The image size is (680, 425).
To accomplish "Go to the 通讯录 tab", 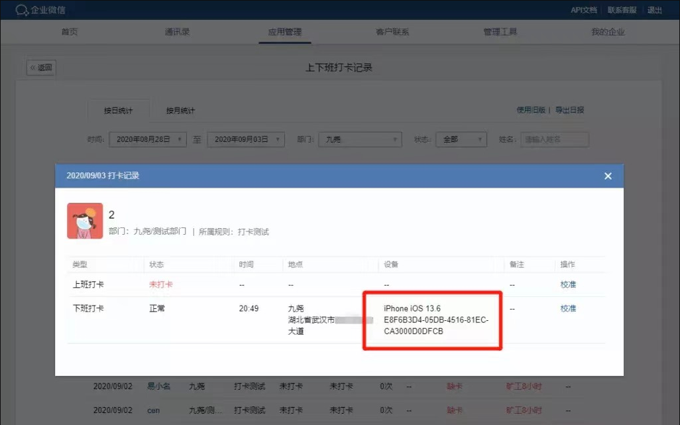I will click(177, 32).
